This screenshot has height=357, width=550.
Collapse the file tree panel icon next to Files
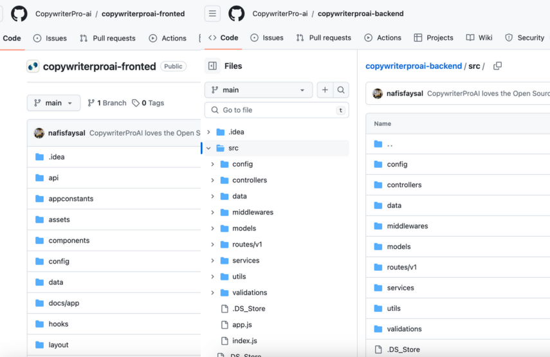tap(212, 66)
